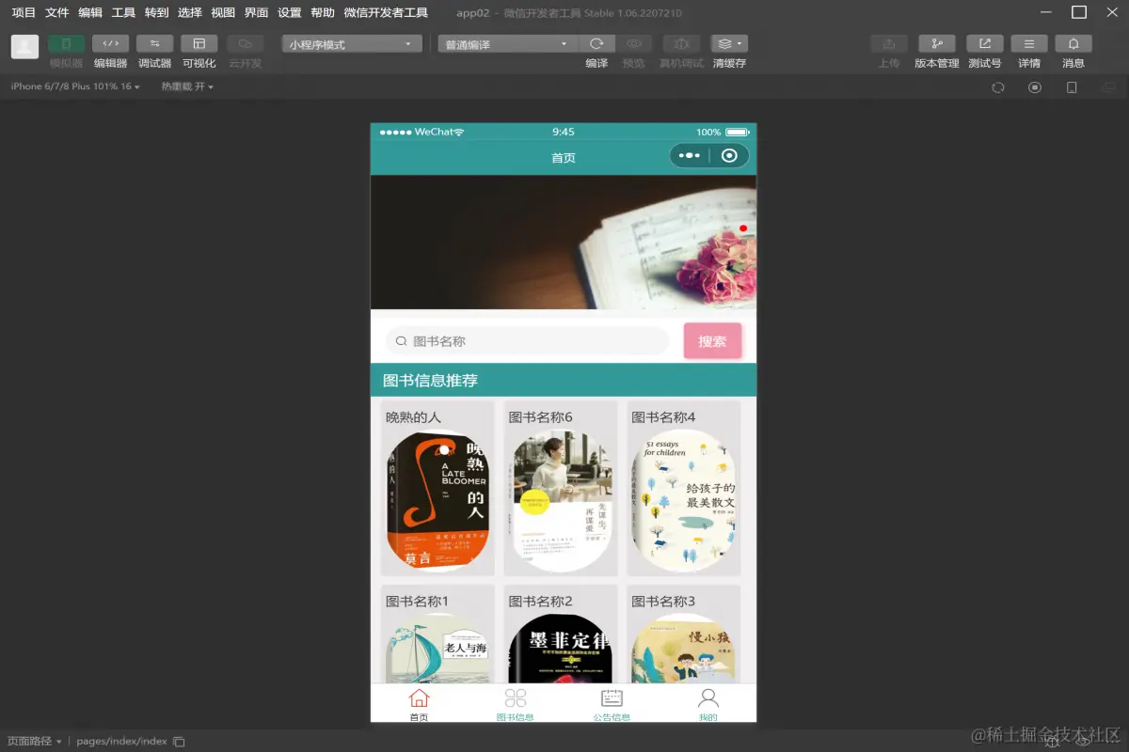Click the 图书名称 search input field
The image size is (1129, 752).
tap(527, 341)
